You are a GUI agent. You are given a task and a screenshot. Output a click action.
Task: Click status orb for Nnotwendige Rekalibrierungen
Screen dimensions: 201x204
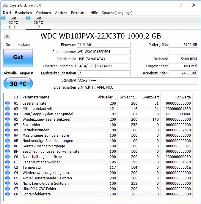7,141
